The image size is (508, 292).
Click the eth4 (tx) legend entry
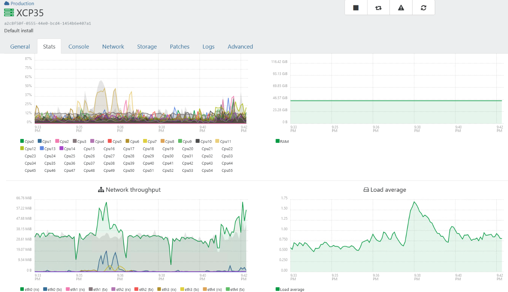click(235, 289)
